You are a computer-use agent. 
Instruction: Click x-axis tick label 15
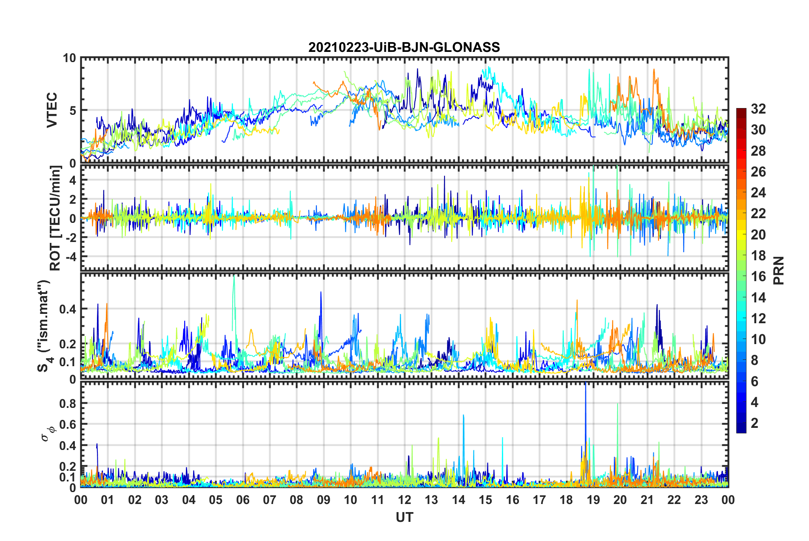[485, 500]
